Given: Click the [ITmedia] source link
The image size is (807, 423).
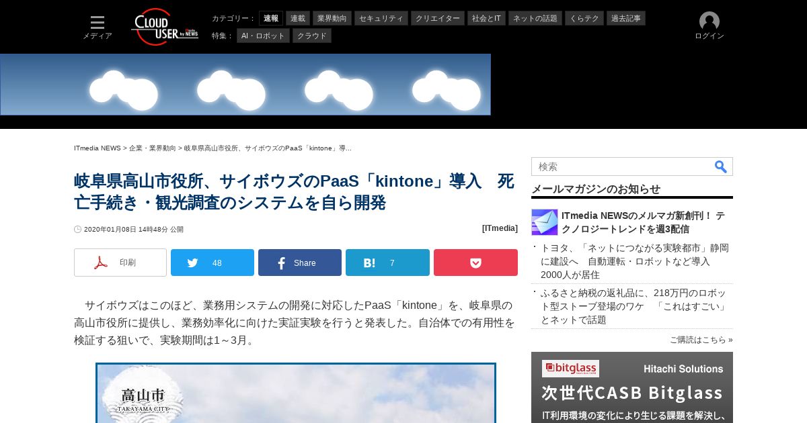Looking at the screenshot, I should (x=500, y=228).
